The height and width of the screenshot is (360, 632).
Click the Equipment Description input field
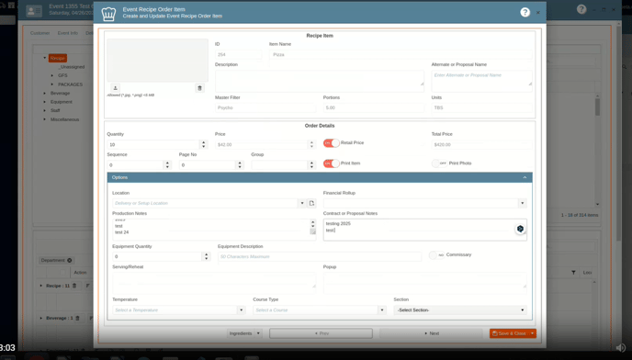[x=320, y=257]
